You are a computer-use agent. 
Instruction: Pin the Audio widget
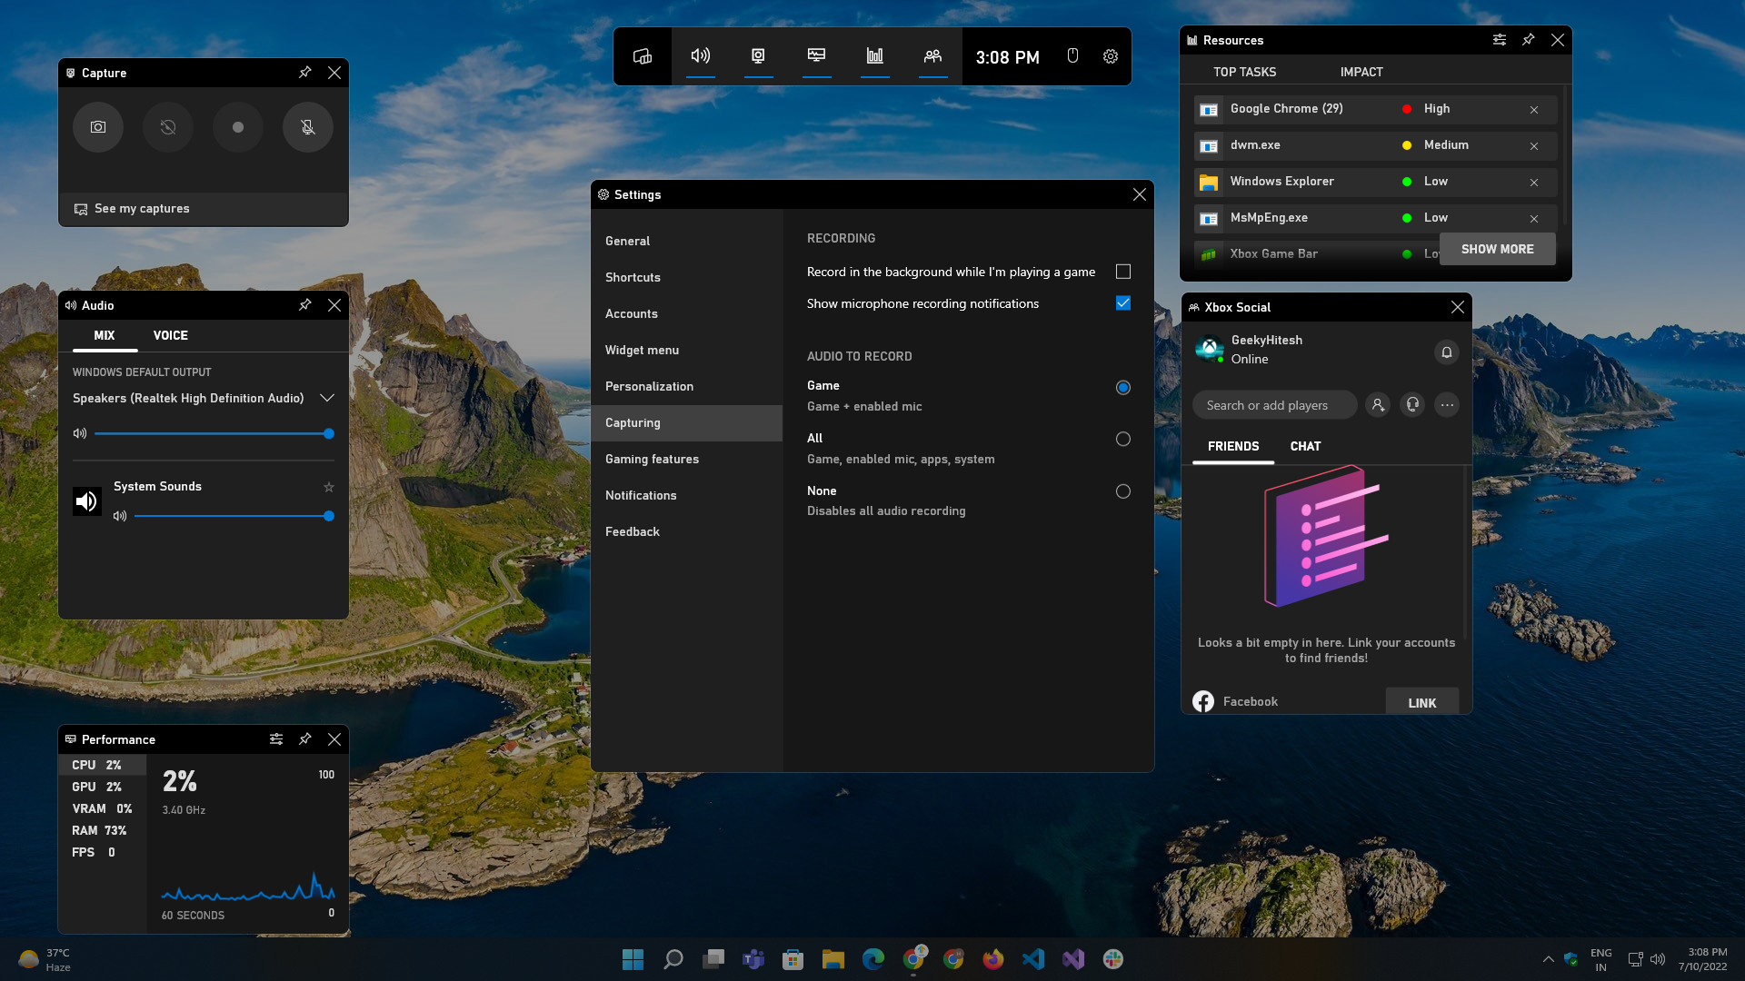pos(305,305)
